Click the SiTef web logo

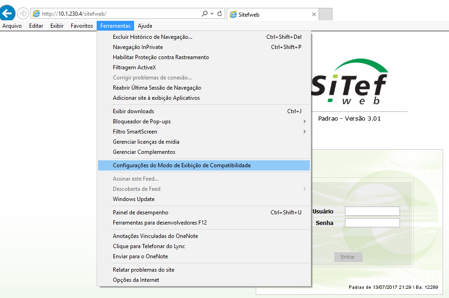(350, 82)
